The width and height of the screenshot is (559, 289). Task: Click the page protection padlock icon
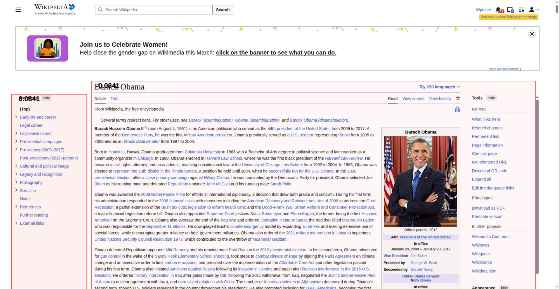[457, 110]
